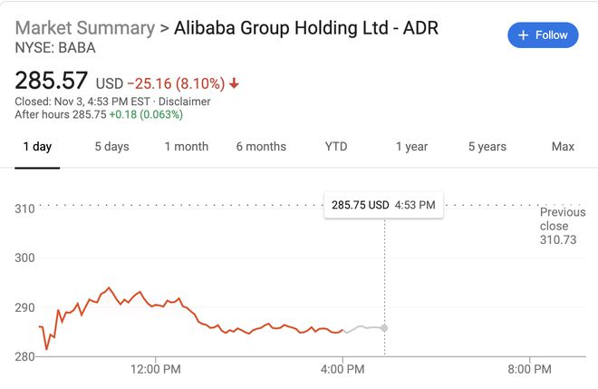This screenshot has width=598, height=389.
Task: Click the Alibaba Group Holding title
Action: click(305, 28)
